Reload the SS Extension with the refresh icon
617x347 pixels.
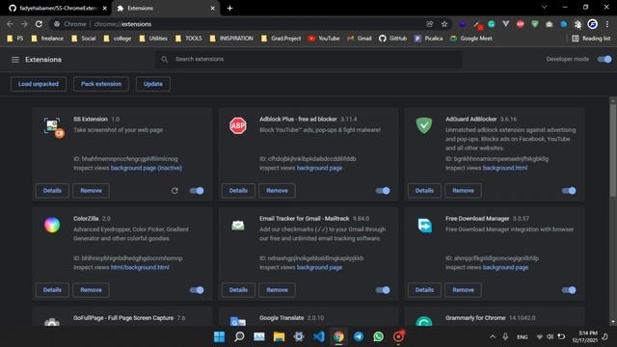(174, 191)
